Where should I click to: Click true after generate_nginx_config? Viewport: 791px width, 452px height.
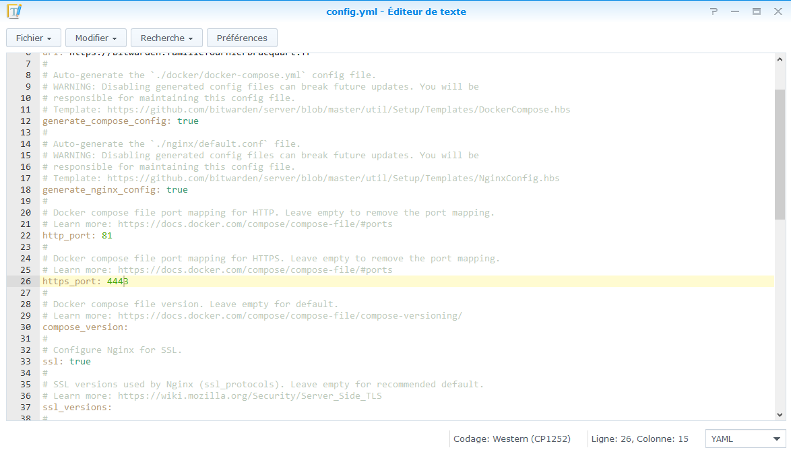(177, 190)
